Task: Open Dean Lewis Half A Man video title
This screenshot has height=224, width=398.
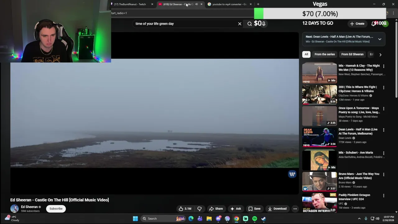Action: 358,132
